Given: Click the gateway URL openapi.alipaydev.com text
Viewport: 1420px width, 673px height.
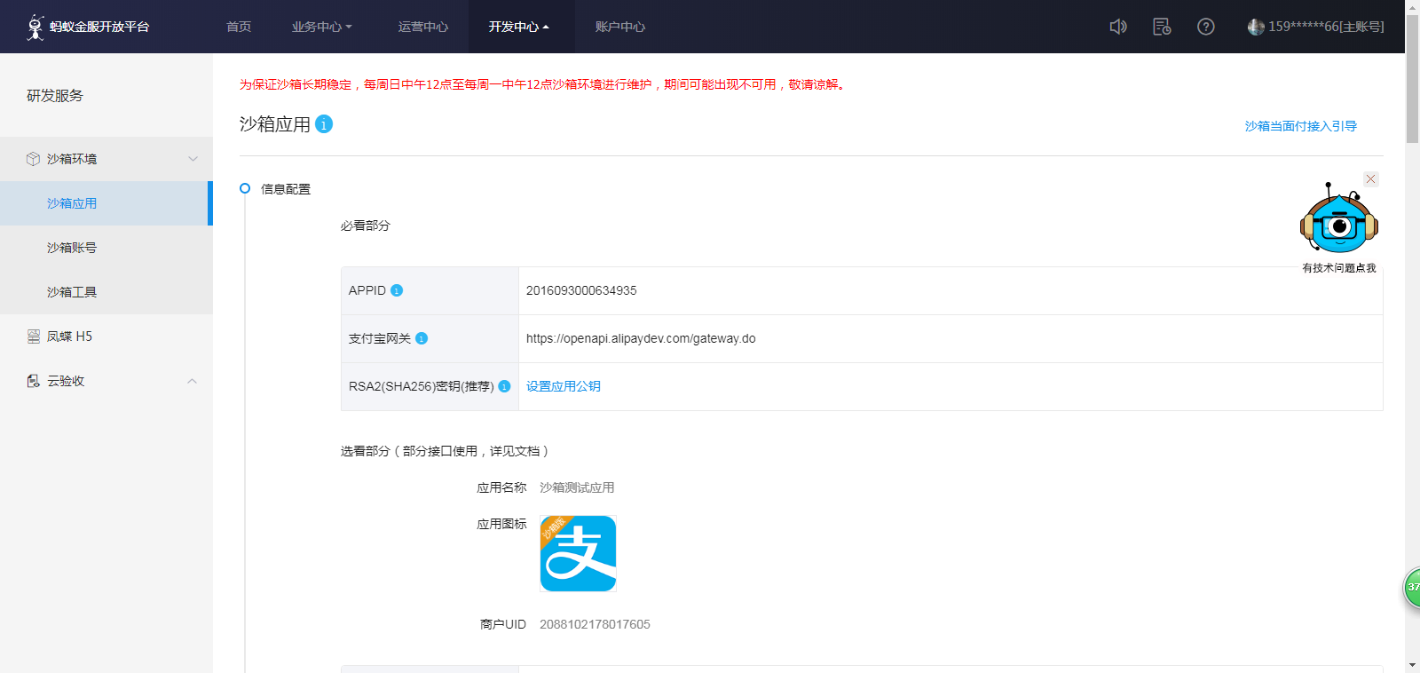Looking at the screenshot, I should (641, 338).
